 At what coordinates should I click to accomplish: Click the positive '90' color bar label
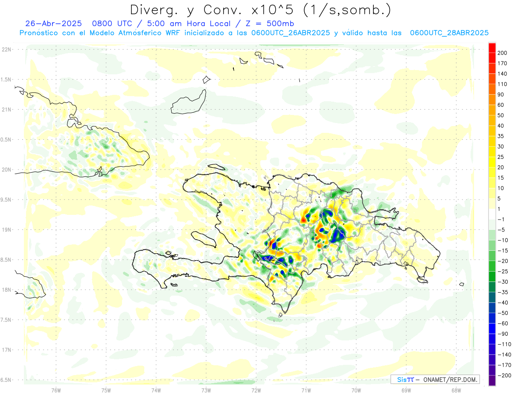tap(501, 94)
